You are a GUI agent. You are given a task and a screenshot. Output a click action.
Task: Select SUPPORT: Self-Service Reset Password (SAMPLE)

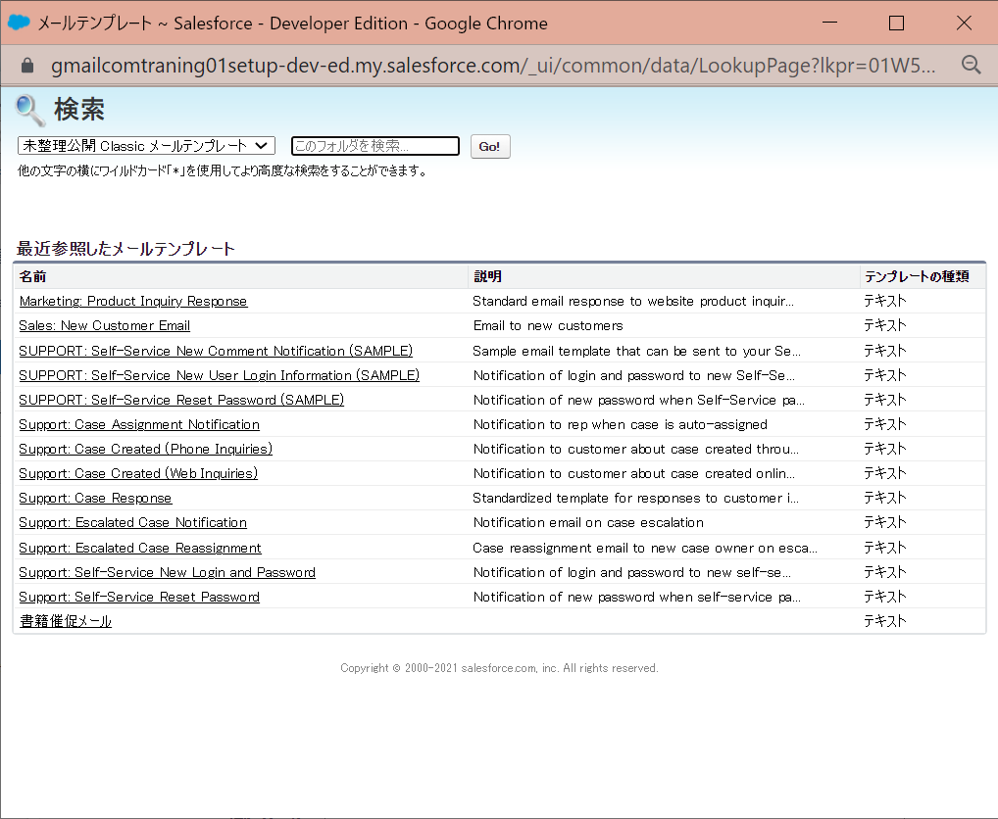tap(181, 400)
